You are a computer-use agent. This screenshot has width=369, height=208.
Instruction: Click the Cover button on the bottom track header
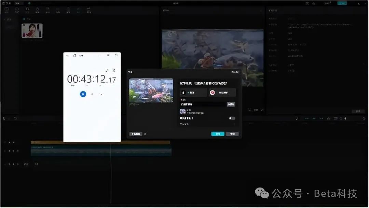click(26, 164)
